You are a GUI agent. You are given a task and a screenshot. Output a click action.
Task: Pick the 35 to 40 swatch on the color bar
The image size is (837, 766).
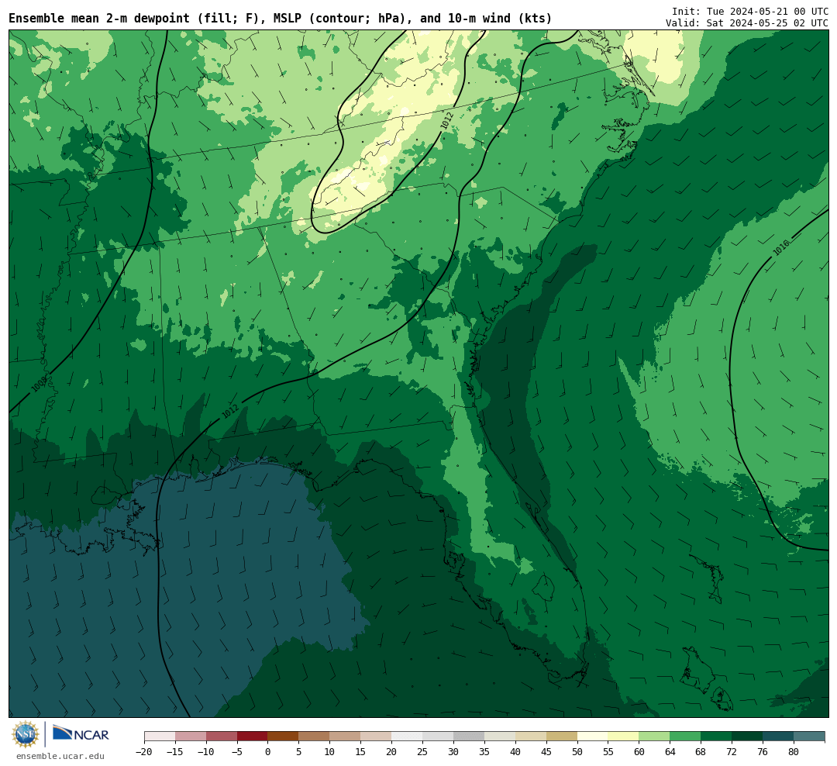coord(500,737)
